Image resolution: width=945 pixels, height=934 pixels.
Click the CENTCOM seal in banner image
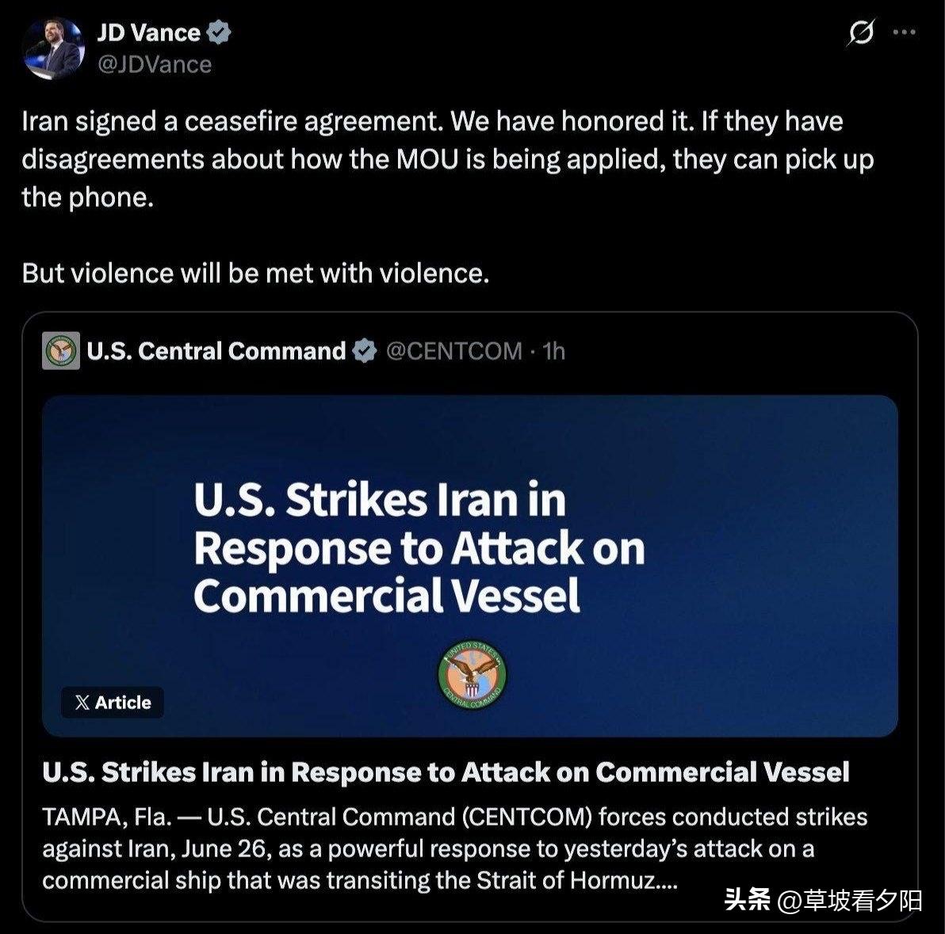472,674
